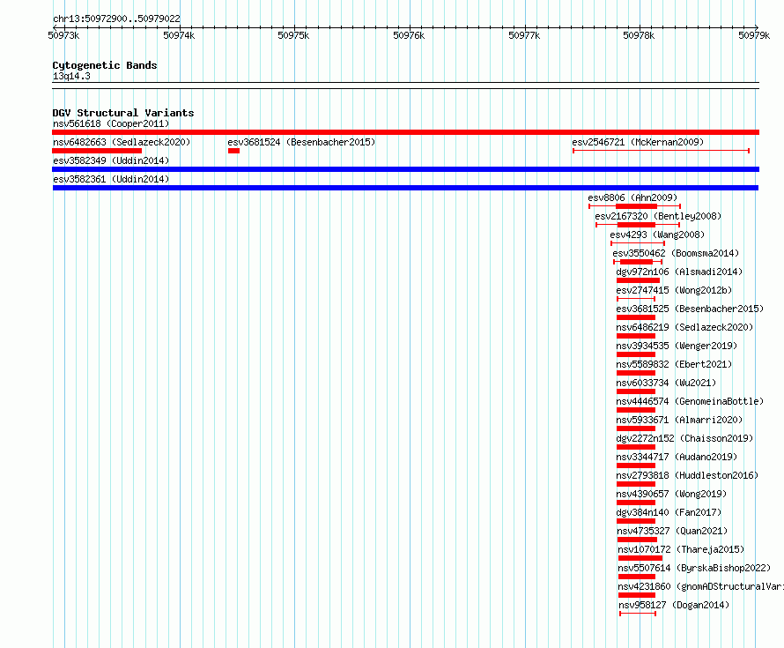Click the 50978k ruler position
784x648 pixels.
click(x=639, y=35)
